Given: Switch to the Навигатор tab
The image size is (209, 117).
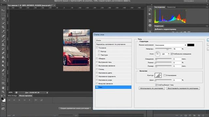Looking at the screenshot, I should point(171,7).
